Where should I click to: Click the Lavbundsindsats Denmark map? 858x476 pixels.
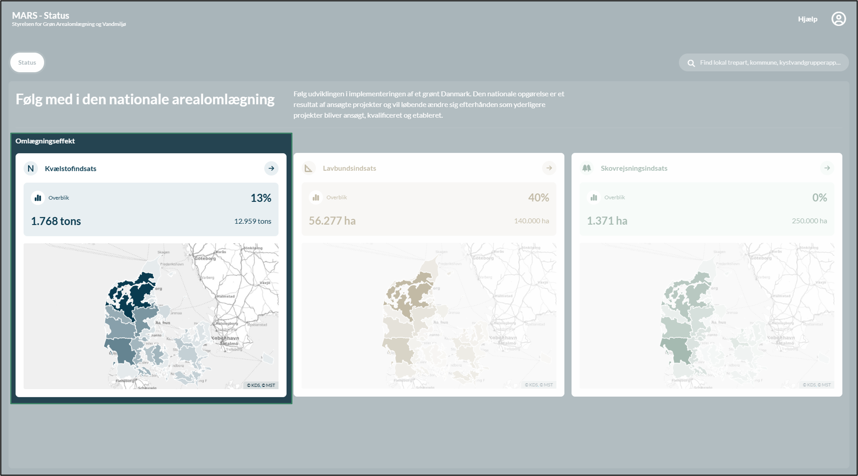click(429, 316)
